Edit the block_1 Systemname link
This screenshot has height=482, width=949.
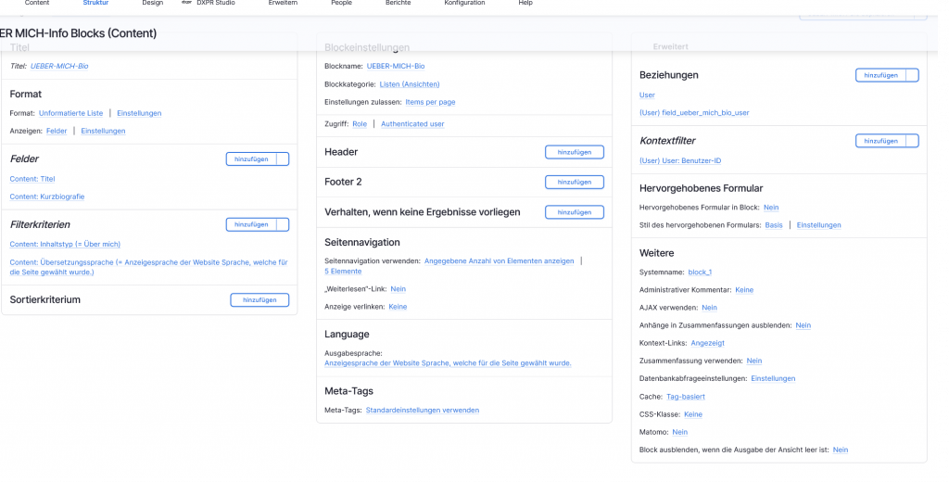pos(700,273)
